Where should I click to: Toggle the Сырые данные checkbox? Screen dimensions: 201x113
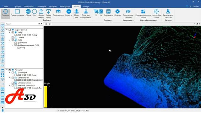click(x=10, y=30)
